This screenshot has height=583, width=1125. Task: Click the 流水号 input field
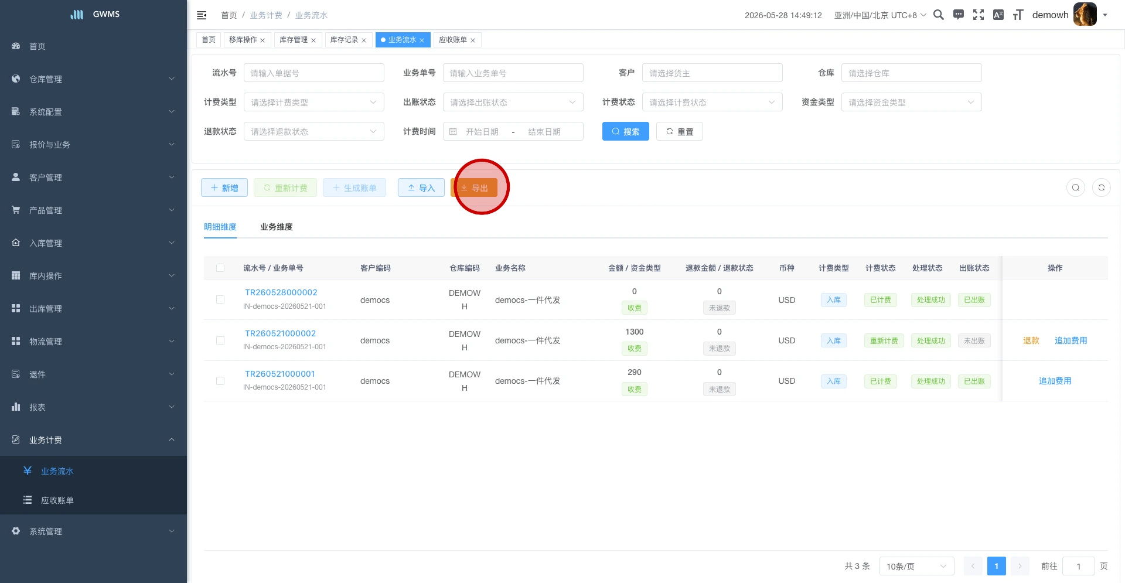314,73
